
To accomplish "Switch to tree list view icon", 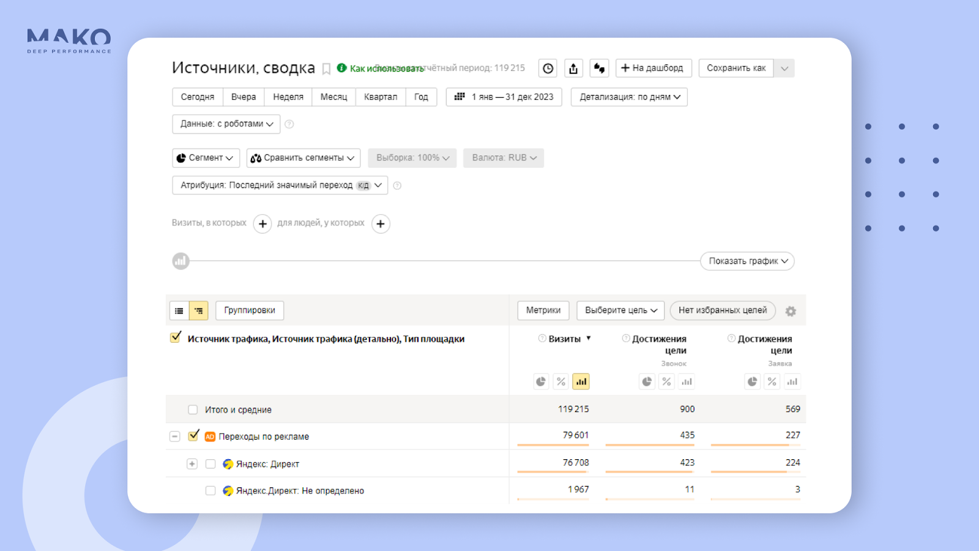I will coord(199,311).
